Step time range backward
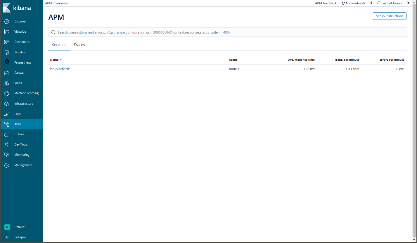Viewport: 417px width, 243px height. (371, 3)
